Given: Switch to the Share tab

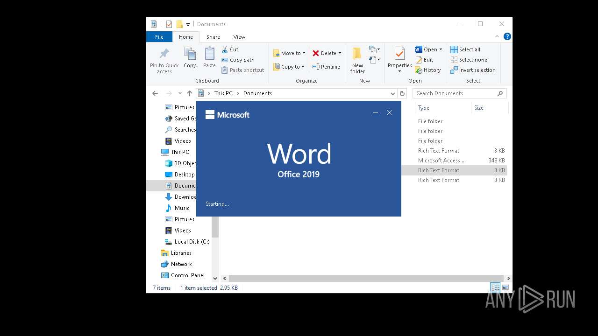Looking at the screenshot, I should coord(213,37).
